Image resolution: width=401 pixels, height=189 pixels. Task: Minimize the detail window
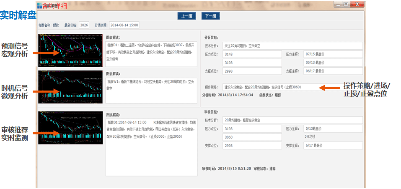[338, 4]
